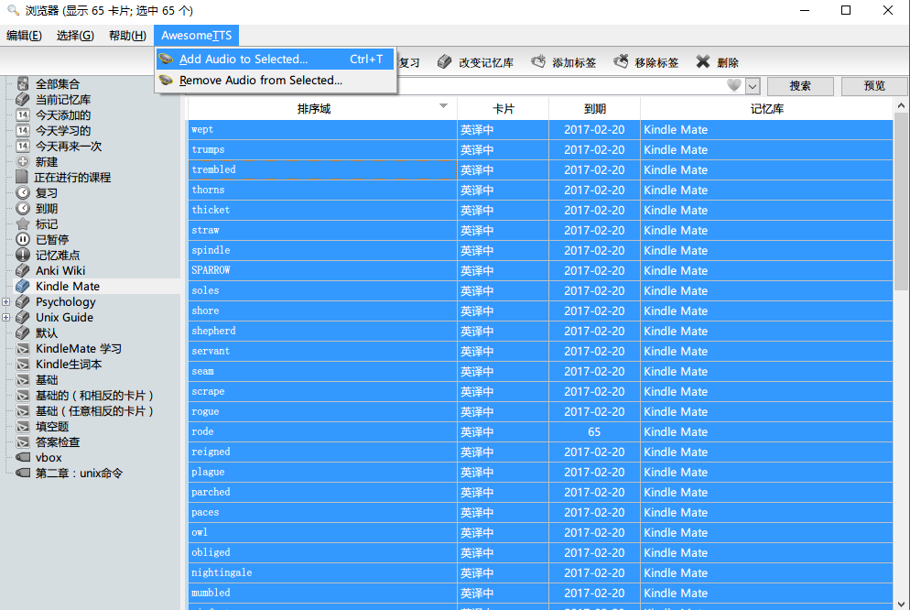Click the 预览 preview button
This screenshot has height=610, width=910.
pos(874,86)
